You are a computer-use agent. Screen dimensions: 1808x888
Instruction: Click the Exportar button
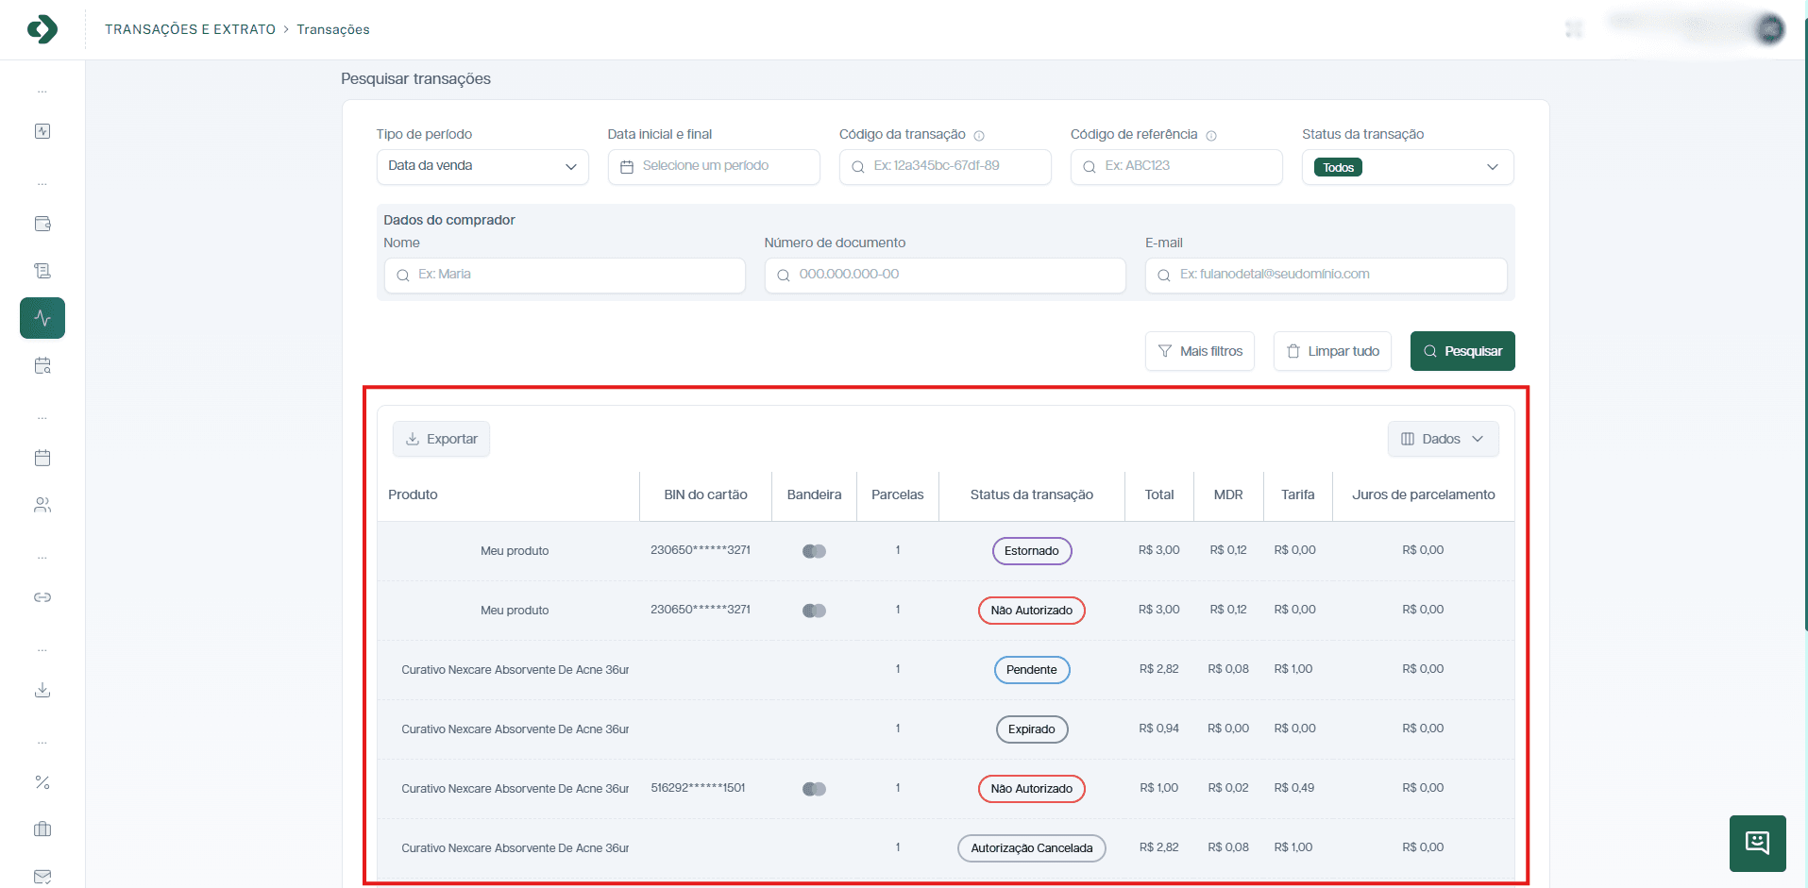point(441,439)
